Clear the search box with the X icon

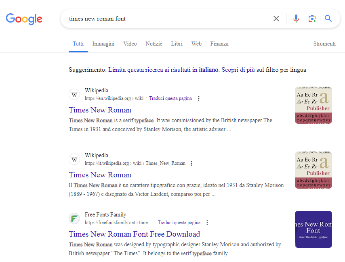[276, 19]
